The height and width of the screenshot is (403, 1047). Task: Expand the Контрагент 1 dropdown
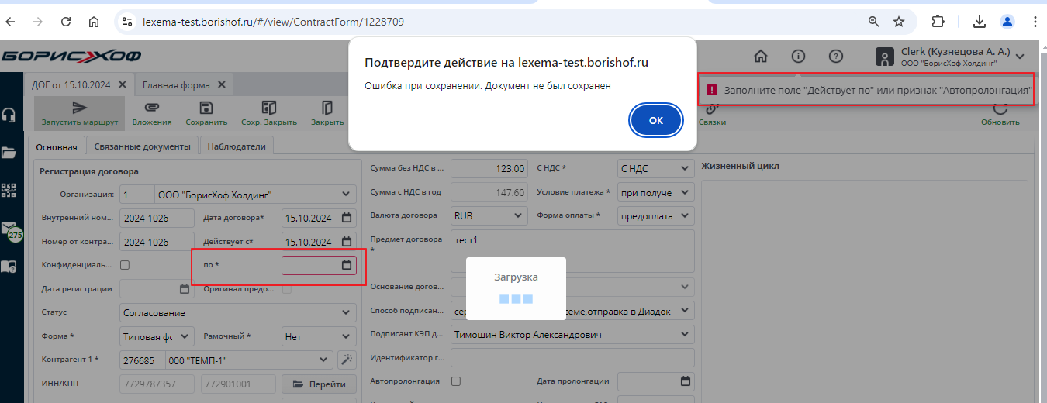click(x=324, y=360)
